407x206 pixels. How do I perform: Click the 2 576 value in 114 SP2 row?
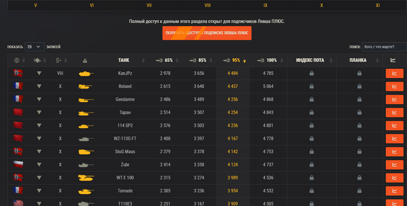[x=165, y=125]
